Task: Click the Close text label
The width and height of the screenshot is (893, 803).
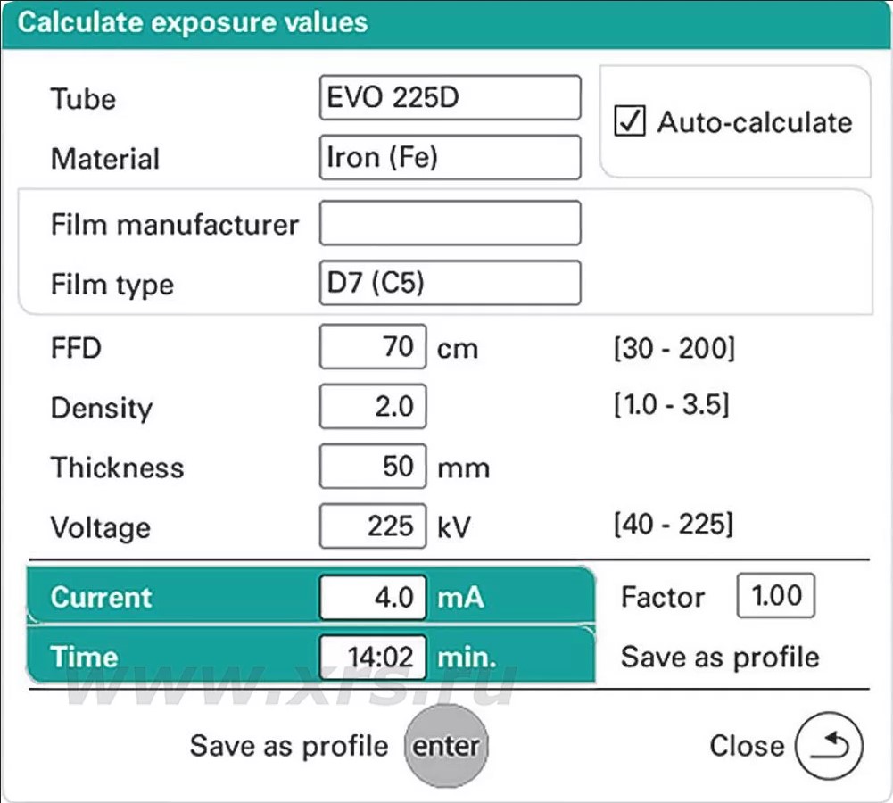Action: tap(746, 746)
